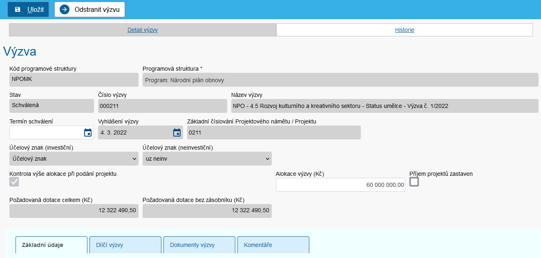Select the Programová struktura field

(x=340, y=80)
